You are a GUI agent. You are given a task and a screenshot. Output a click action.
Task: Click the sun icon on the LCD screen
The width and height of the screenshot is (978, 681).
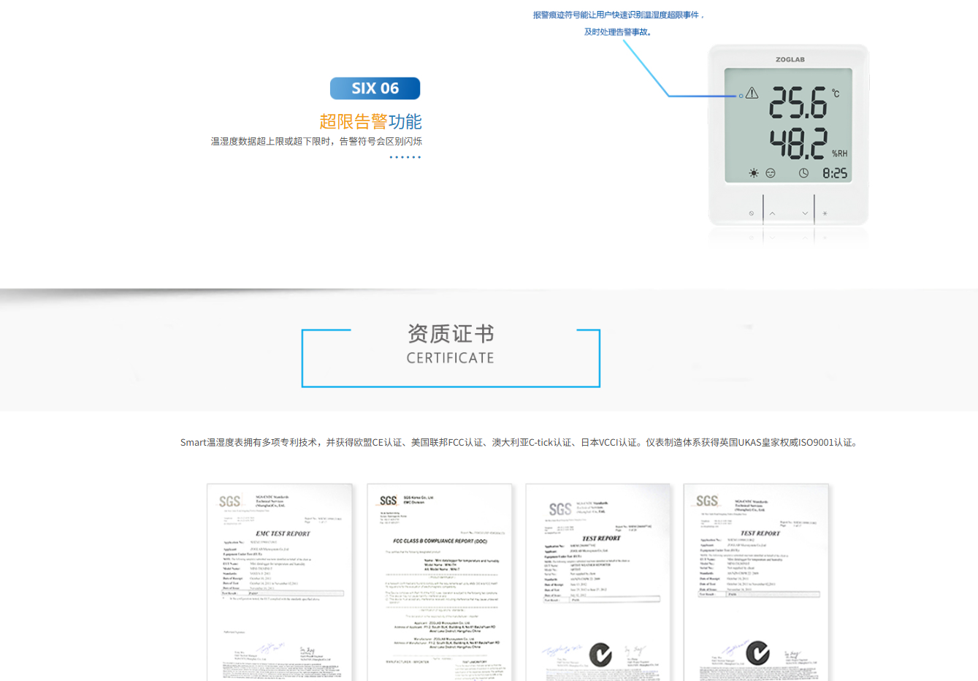click(753, 173)
